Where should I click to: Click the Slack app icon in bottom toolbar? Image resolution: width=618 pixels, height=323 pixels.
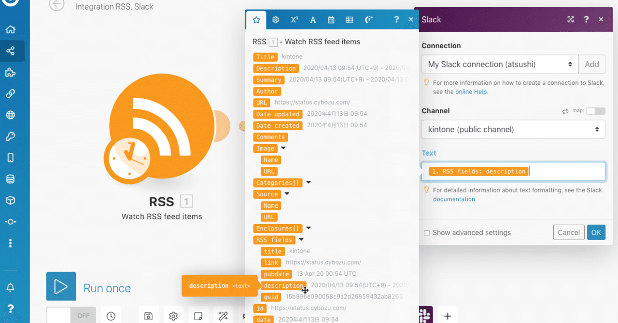point(425,316)
